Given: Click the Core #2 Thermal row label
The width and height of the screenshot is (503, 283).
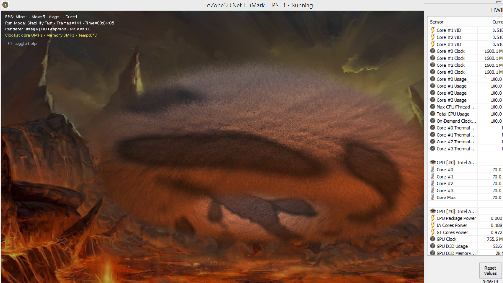Looking at the screenshot, I should click(x=456, y=142).
